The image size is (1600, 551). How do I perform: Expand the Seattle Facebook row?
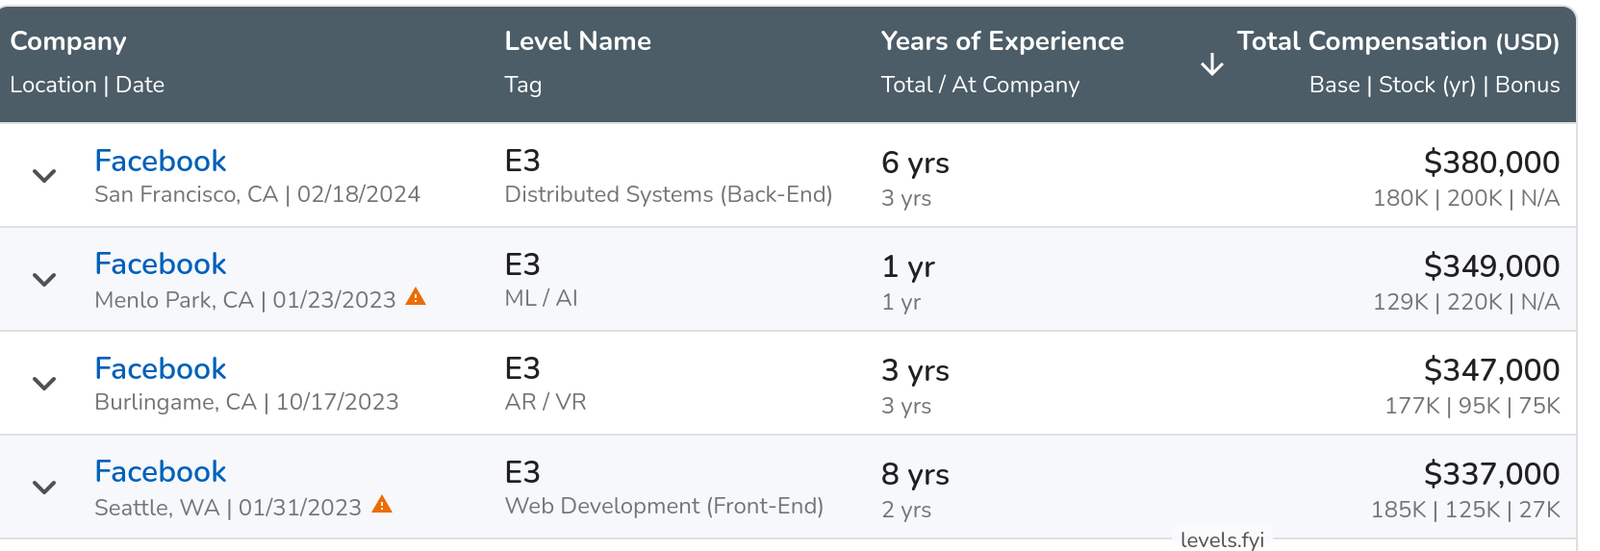[44, 488]
